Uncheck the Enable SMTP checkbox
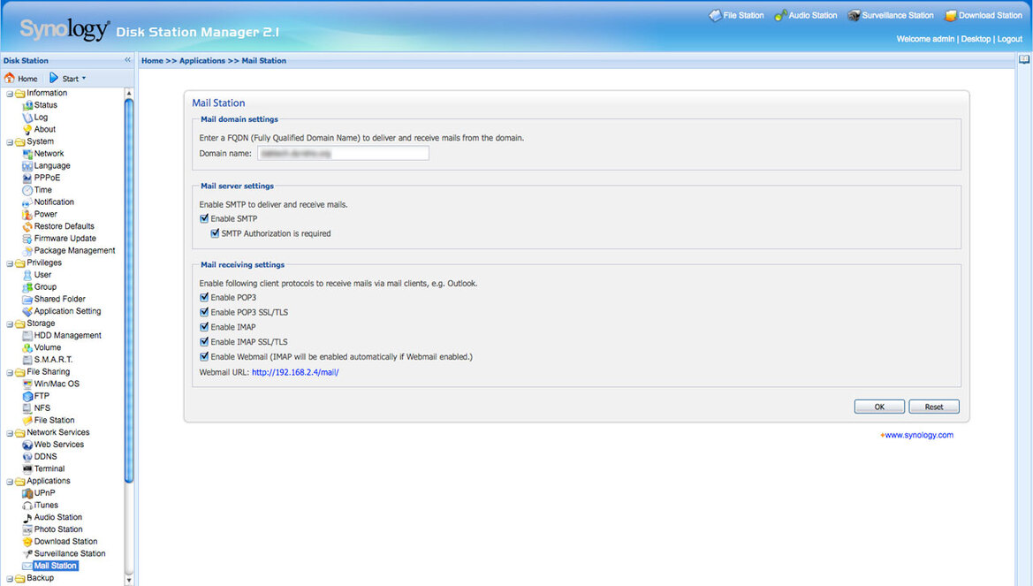The image size is (1033, 586). coord(204,218)
